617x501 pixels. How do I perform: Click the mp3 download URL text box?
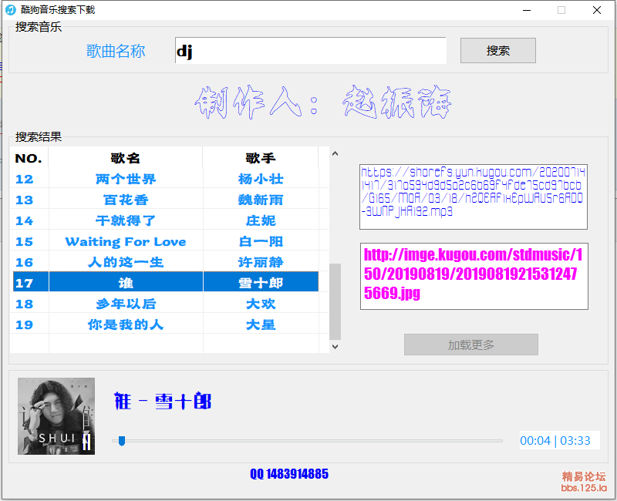click(474, 197)
